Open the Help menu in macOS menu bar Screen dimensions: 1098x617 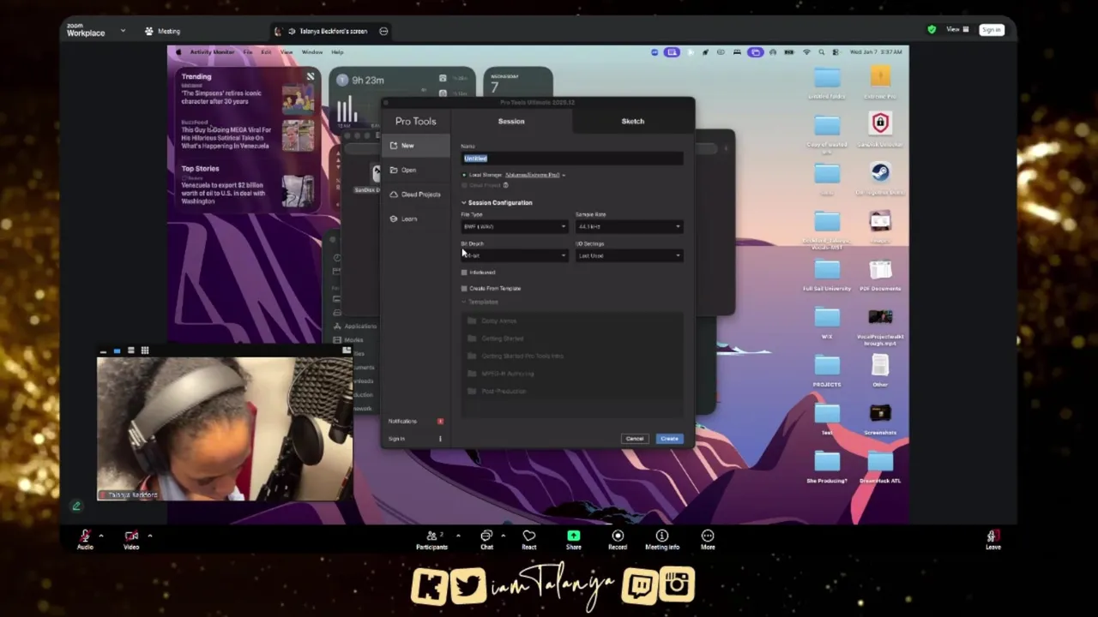337,52
